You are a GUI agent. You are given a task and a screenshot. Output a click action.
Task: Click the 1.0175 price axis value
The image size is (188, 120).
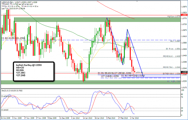[184, 87]
